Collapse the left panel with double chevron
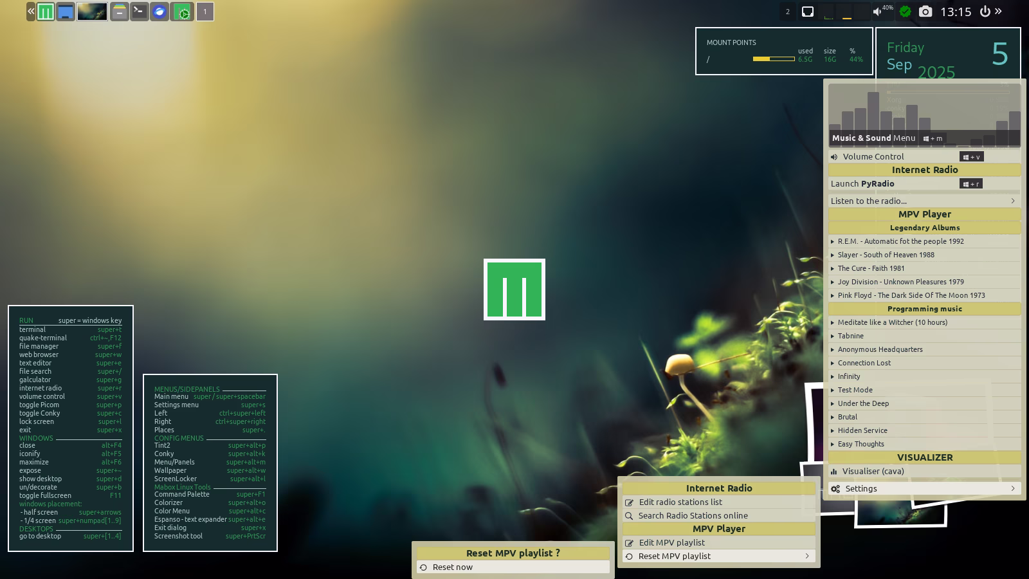 (31, 12)
